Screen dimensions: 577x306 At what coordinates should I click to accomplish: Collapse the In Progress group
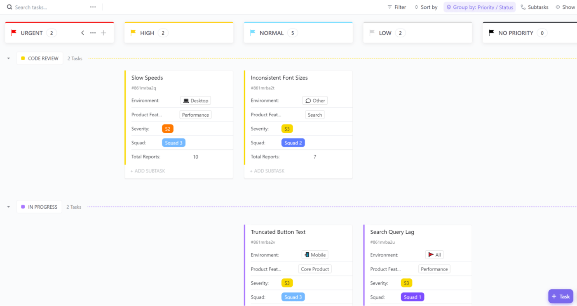pos(9,207)
